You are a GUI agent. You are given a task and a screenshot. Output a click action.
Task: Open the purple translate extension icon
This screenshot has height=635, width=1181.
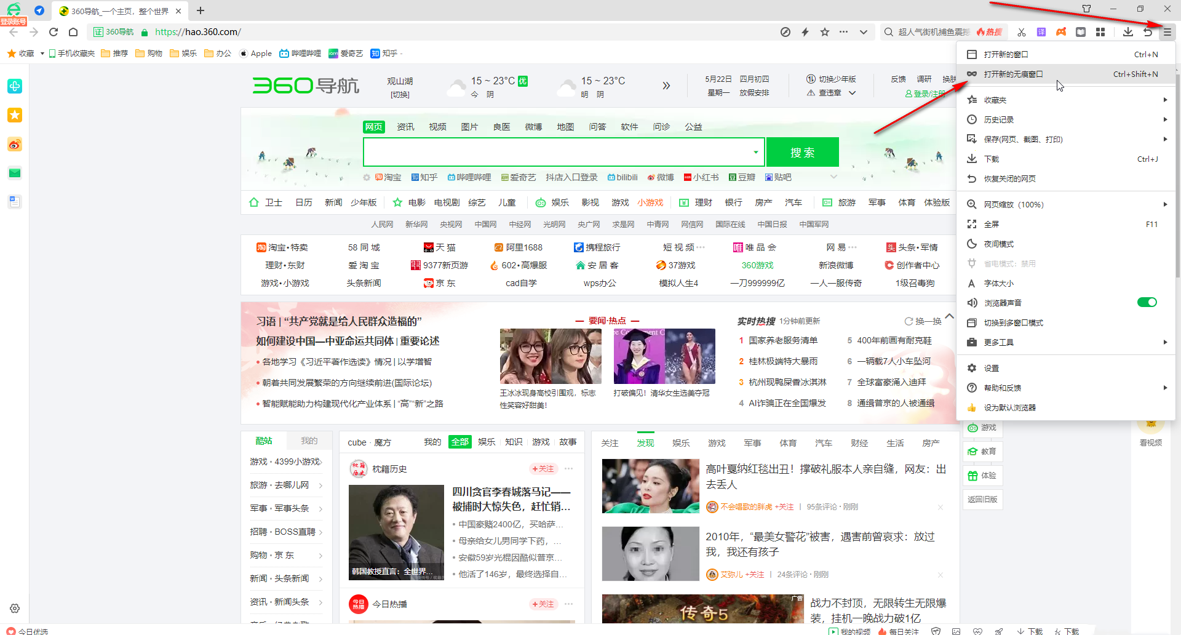point(1041,32)
